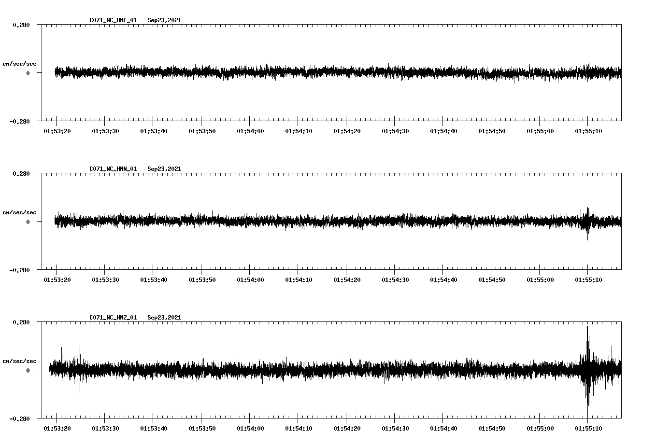Click the large spike in the HNZ trace
Viewport: 656px width, 446px height.
point(587,370)
